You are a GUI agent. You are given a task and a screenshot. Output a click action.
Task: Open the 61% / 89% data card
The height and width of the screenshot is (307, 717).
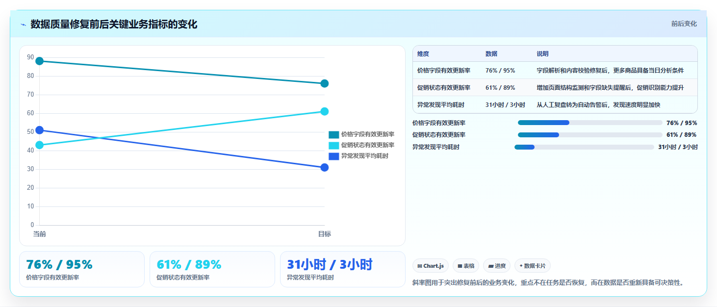[212, 269]
